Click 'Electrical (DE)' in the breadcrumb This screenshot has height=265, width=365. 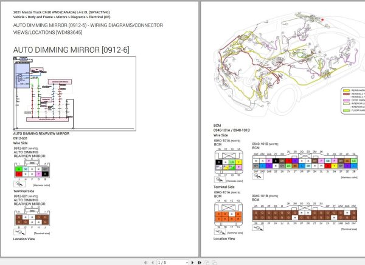(x=99, y=17)
